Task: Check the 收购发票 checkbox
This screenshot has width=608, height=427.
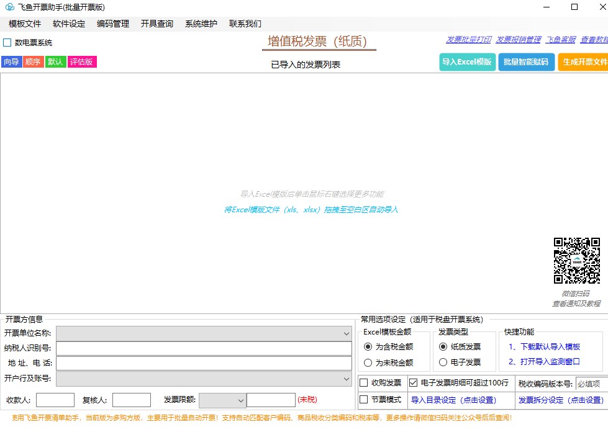Action: click(x=364, y=382)
